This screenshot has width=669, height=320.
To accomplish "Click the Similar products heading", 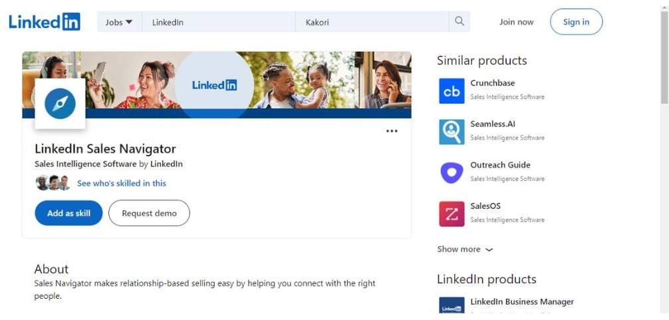I will pyautogui.click(x=481, y=61).
